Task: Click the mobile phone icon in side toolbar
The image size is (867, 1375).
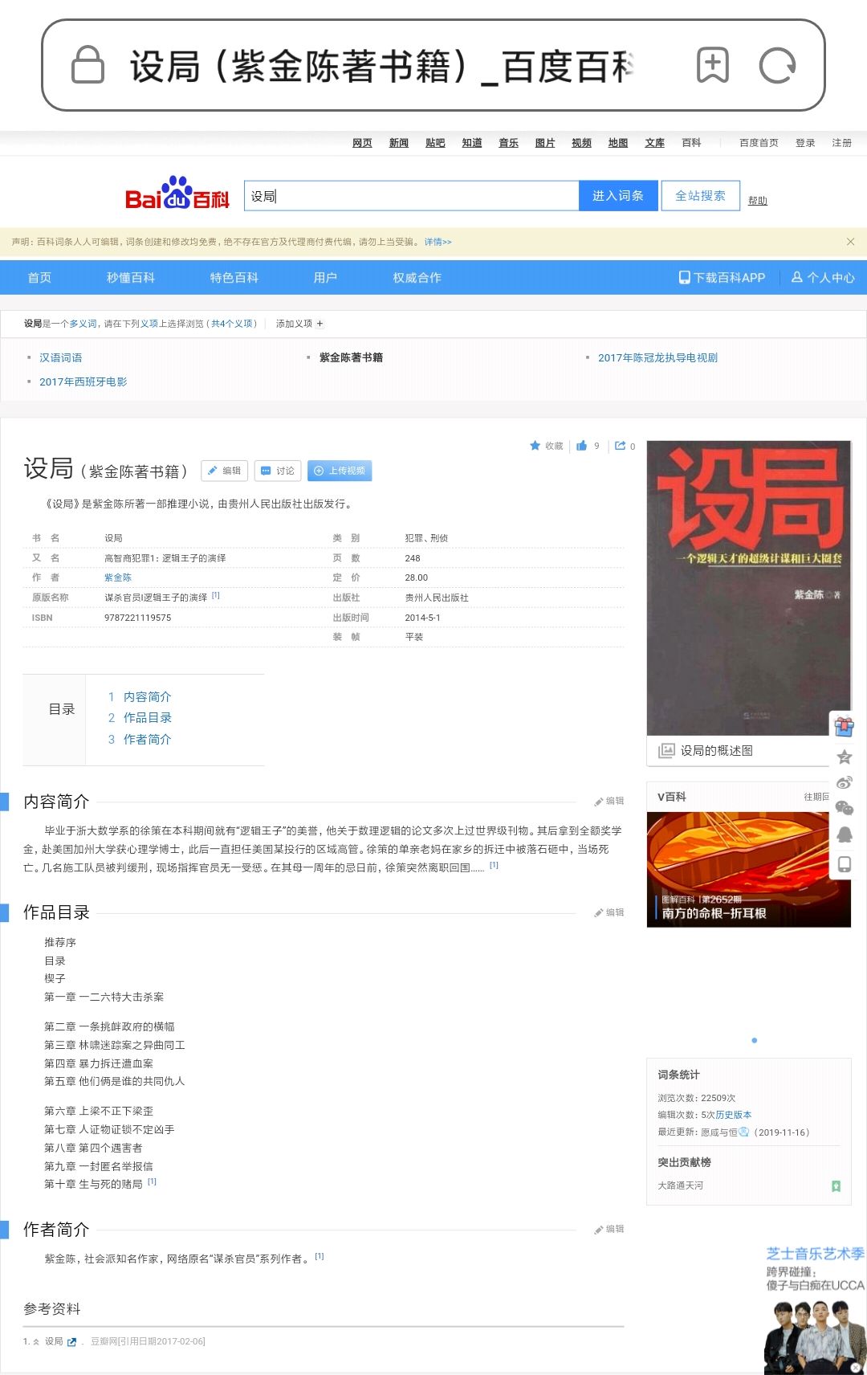Action: 844,864
